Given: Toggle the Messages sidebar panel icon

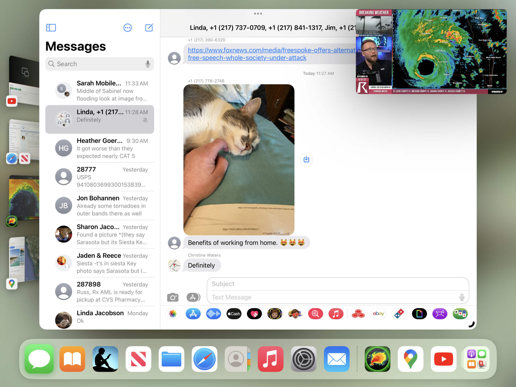Looking at the screenshot, I should 51,28.
